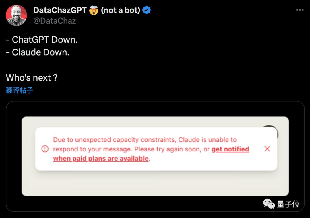Click the blue verified checkmark badge
The height and width of the screenshot is (218, 310).
coord(146,10)
